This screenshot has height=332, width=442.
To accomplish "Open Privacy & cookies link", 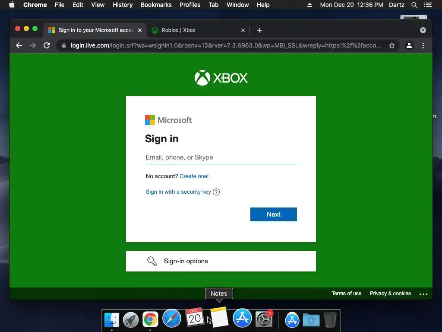I will (390, 294).
